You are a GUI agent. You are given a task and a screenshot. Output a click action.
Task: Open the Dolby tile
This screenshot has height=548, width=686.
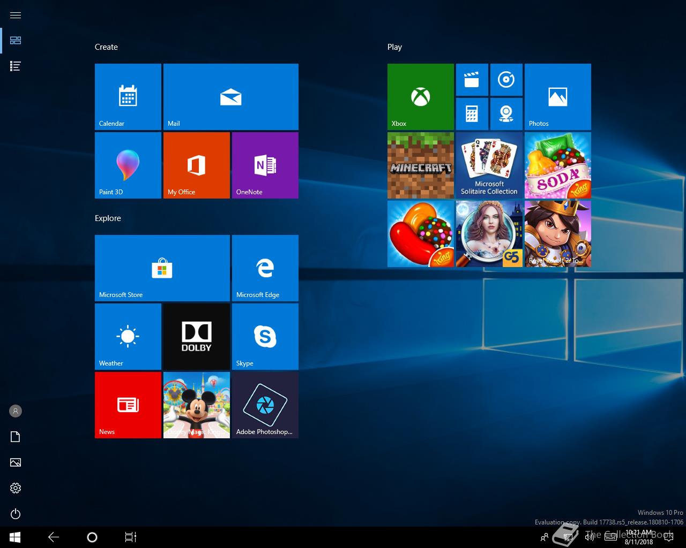[x=197, y=337]
